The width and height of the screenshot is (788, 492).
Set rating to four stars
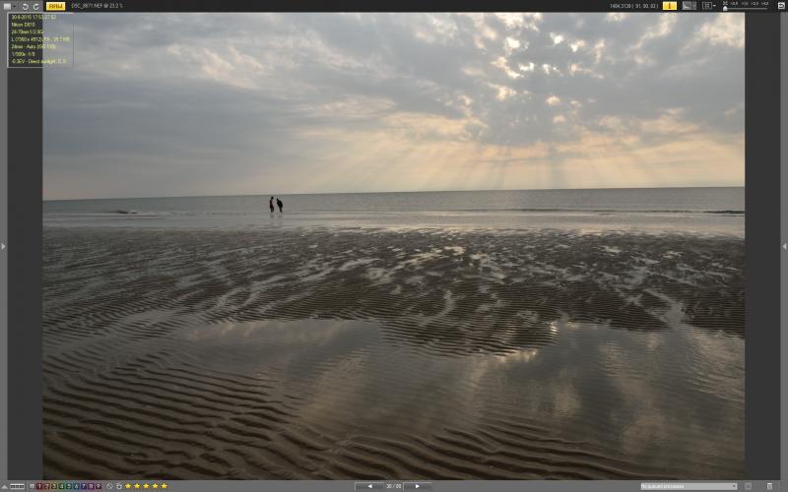click(x=155, y=486)
